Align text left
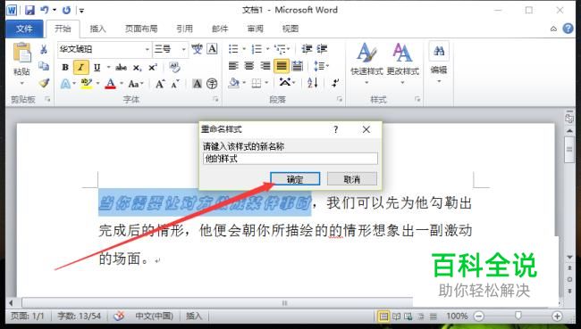The height and width of the screenshot is (329, 581). coord(233,66)
